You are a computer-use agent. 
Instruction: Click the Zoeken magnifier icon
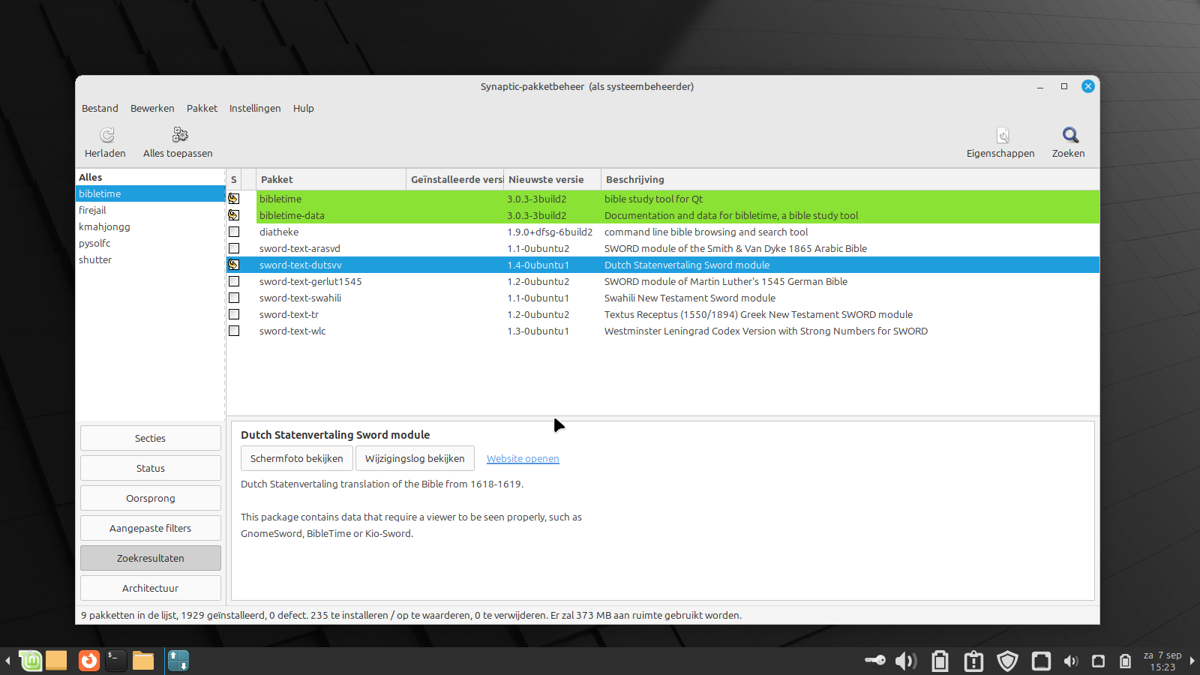click(x=1070, y=135)
